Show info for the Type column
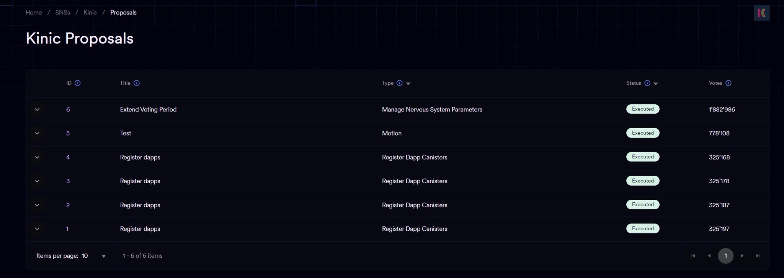This screenshot has height=278, width=784. pyautogui.click(x=399, y=83)
